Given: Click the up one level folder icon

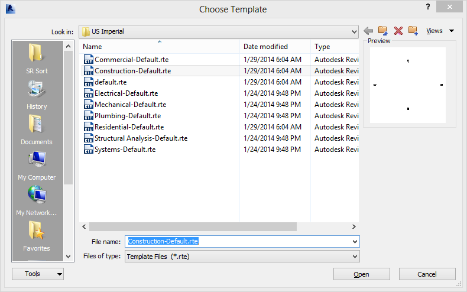Looking at the screenshot, I should (x=382, y=30).
